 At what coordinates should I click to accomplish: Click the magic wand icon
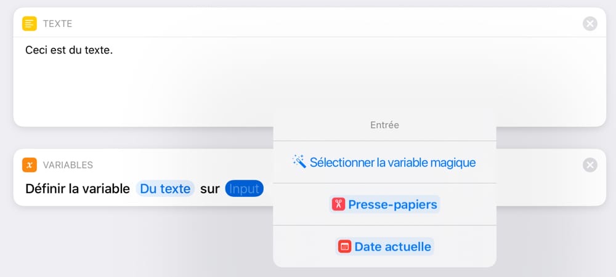(x=299, y=162)
